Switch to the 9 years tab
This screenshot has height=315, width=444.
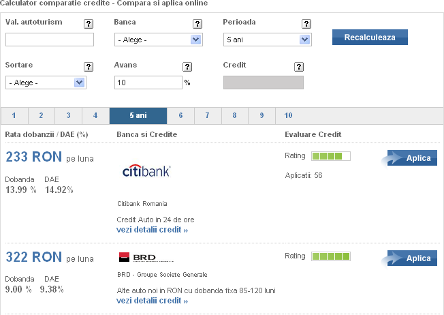pos(261,116)
